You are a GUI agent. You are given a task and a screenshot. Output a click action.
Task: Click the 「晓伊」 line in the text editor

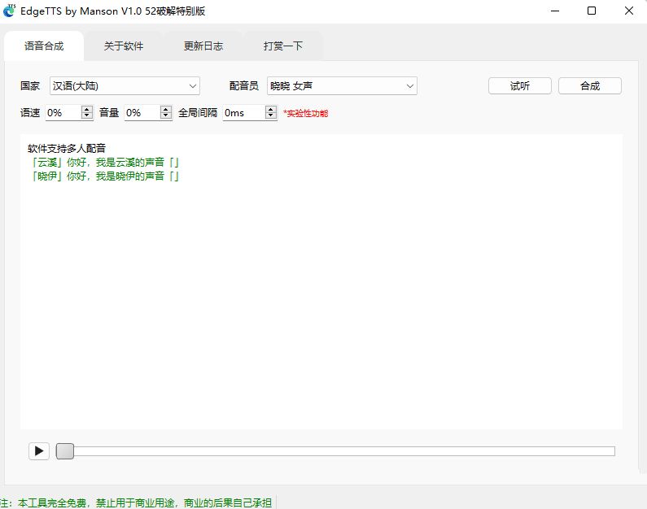(103, 176)
